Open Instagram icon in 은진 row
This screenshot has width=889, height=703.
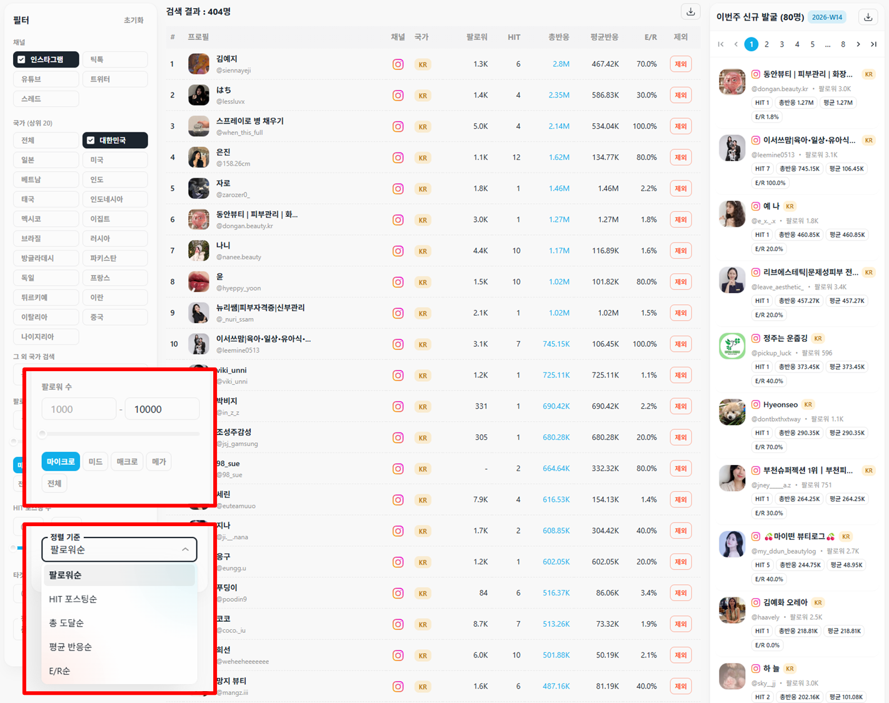(x=398, y=157)
